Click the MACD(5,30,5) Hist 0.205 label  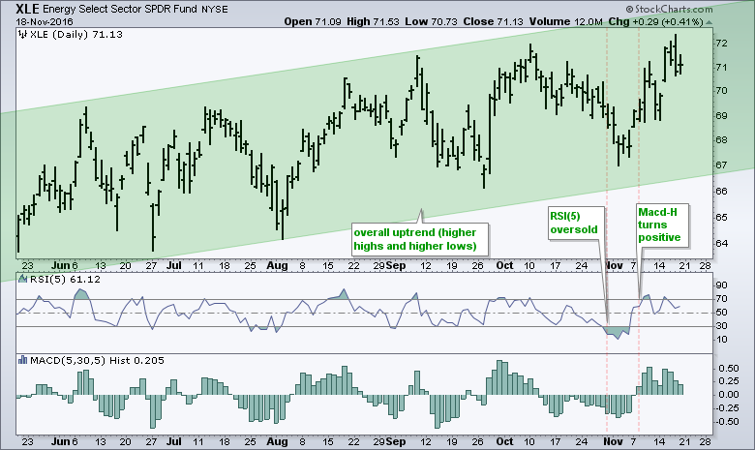[97, 360]
